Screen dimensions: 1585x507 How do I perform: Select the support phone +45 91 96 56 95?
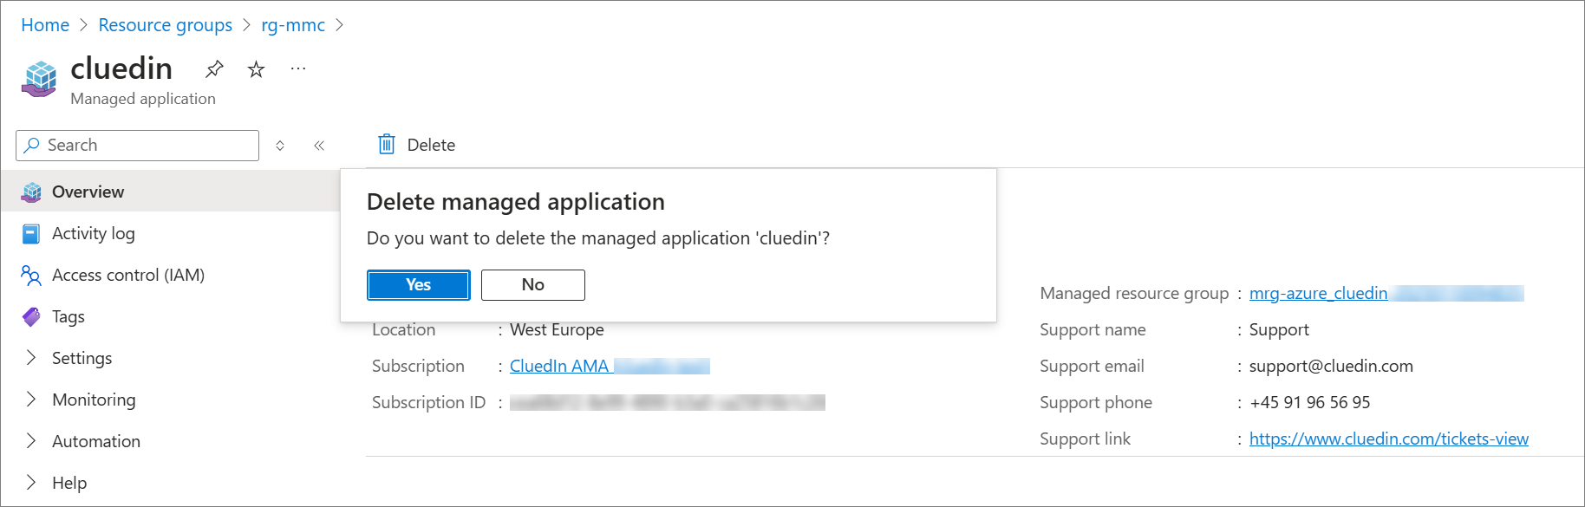click(x=1309, y=403)
